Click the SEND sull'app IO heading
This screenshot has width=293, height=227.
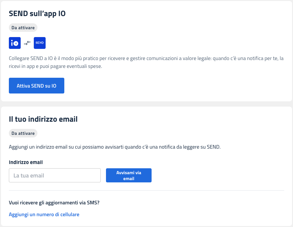click(37, 14)
